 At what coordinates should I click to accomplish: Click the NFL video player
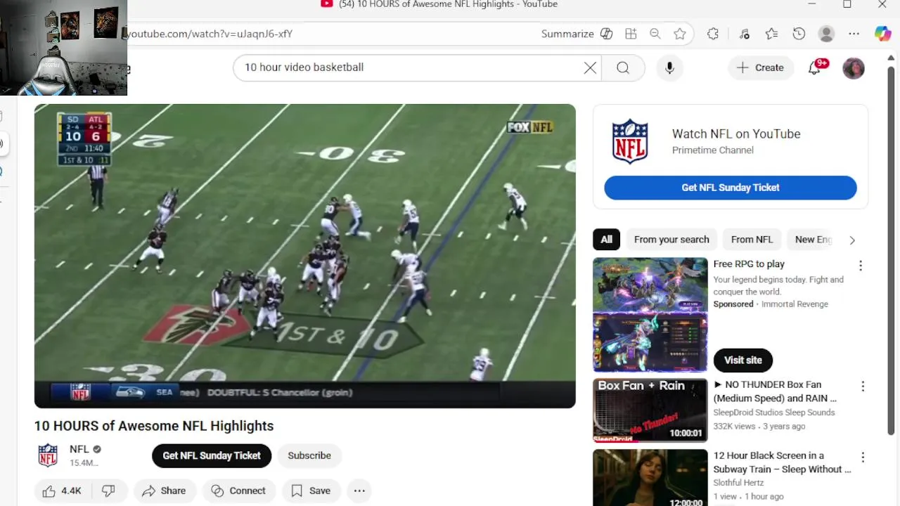tap(304, 256)
